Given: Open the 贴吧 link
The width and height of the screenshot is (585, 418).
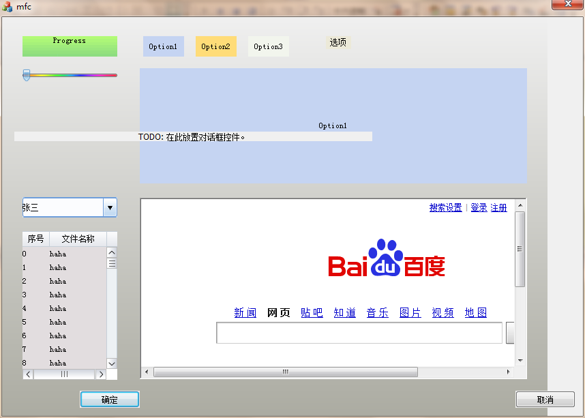Looking at the screenshot, I should 312,312.
